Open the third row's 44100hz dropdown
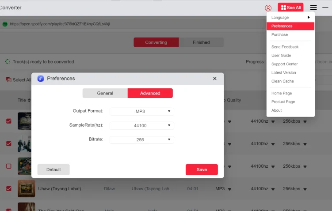This screenshot has width=332, height=211. pyautogui.click(x=273, y=166)
